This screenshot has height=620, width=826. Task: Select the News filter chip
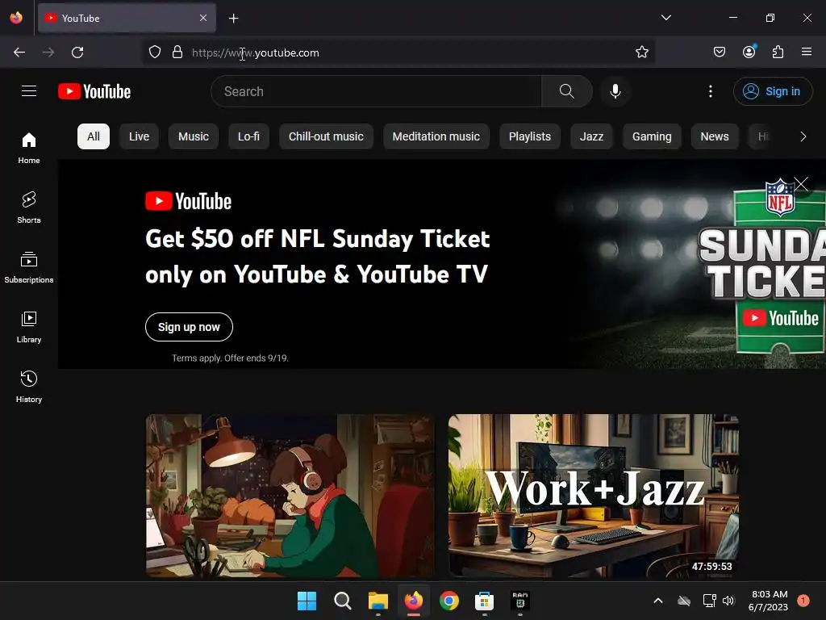pos(715,136)
